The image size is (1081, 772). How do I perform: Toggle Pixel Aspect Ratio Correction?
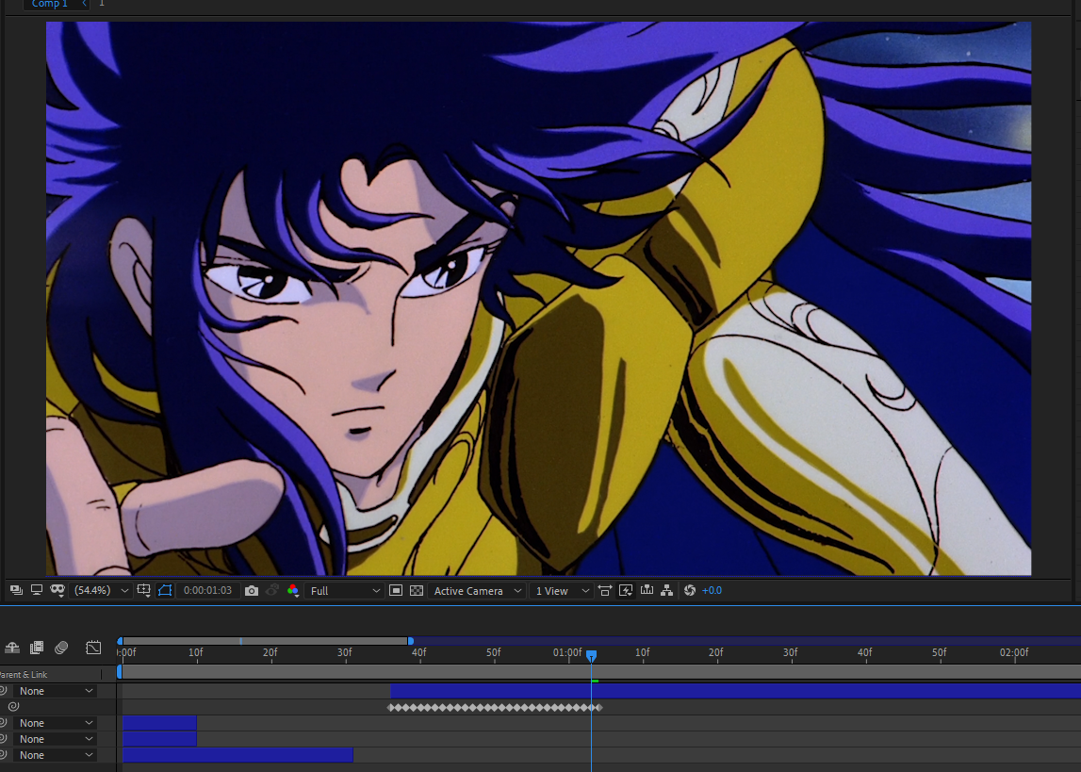point(604,590)
